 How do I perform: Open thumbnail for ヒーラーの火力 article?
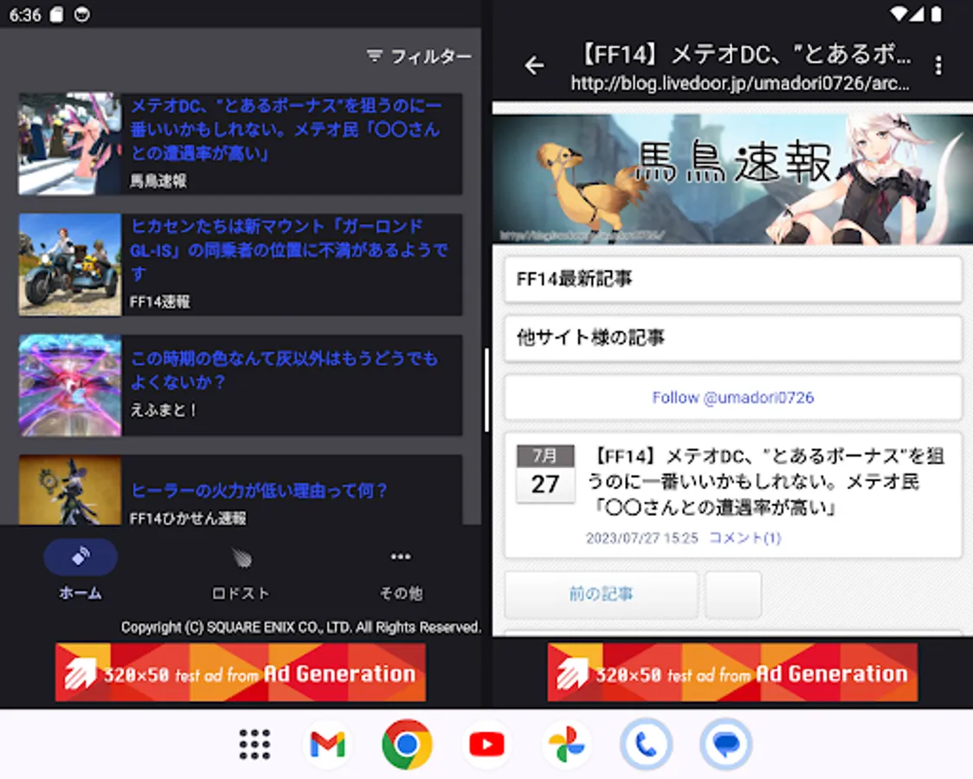pyautogui.click(x=70, y=490)
